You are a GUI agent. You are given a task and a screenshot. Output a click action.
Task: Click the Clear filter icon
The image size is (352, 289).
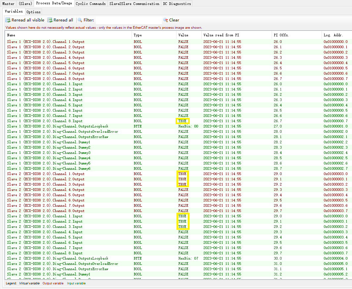(x=166, y=20)
